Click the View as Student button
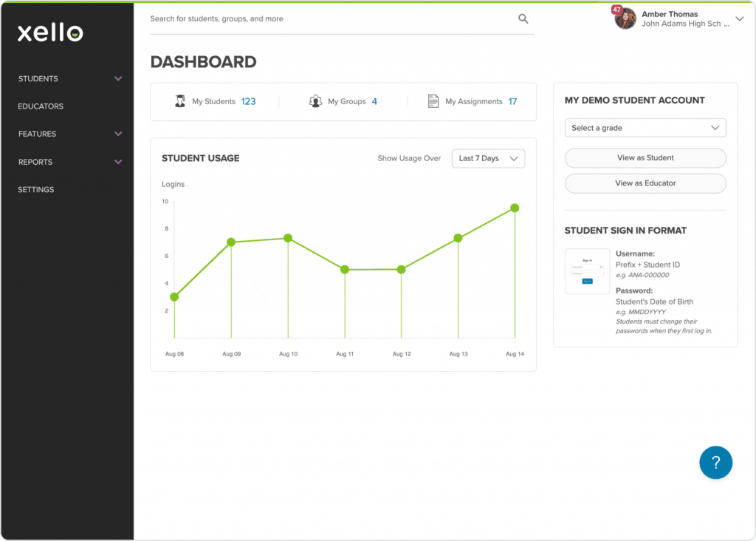 (x=645, y=157)
